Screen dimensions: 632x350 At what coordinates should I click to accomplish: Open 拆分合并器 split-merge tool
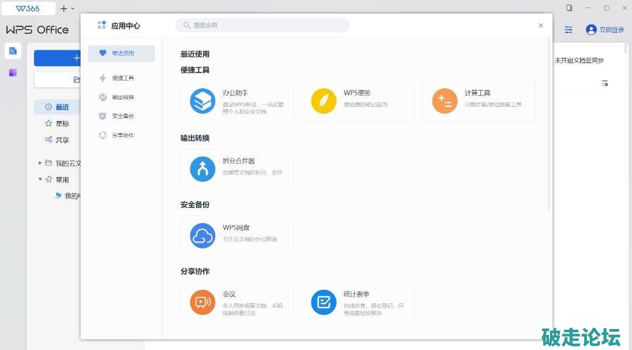point(202,169)
